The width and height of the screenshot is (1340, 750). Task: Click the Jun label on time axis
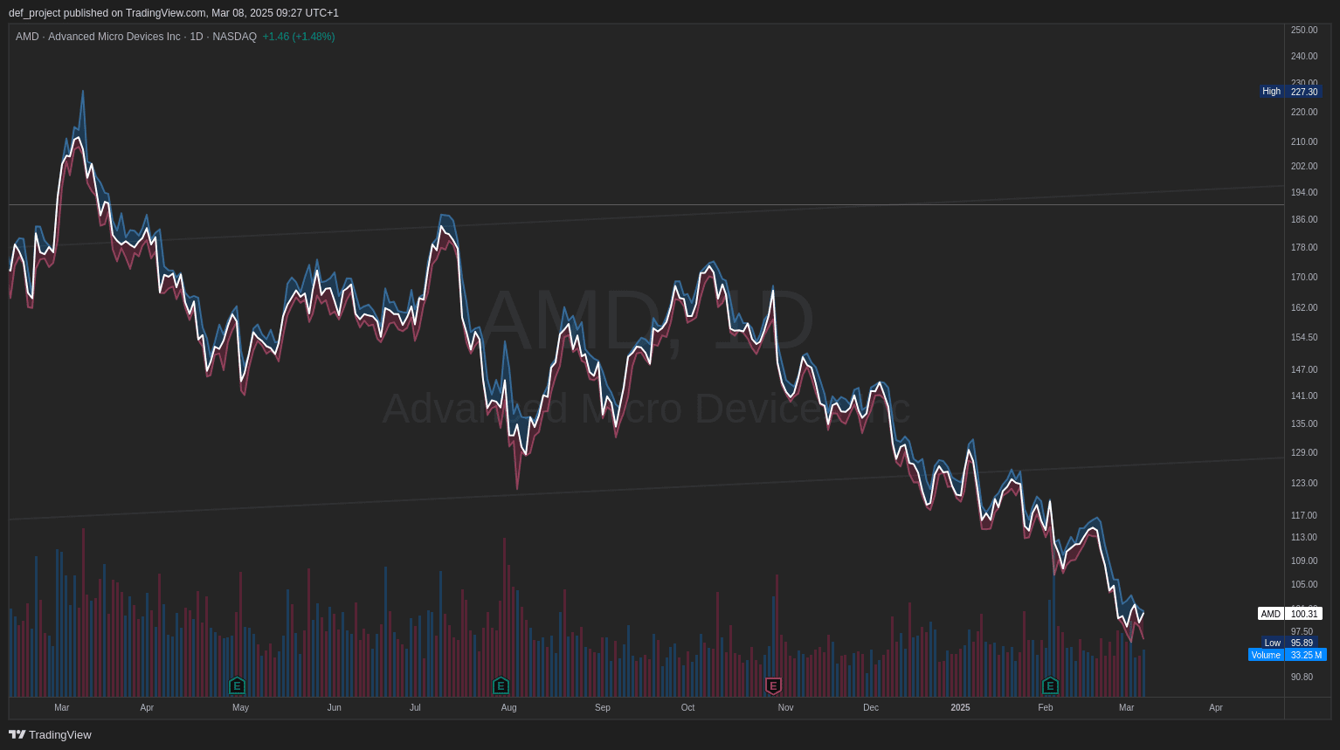pos(334,707)
